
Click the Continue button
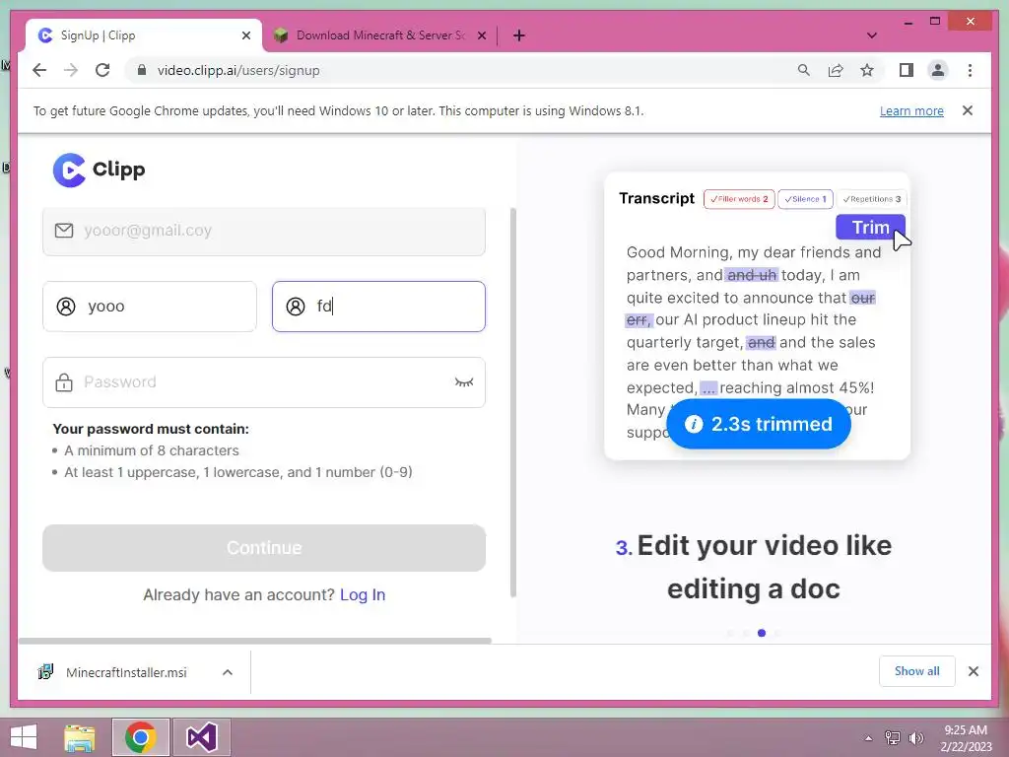pyautogui.click(x=264, y=548)
